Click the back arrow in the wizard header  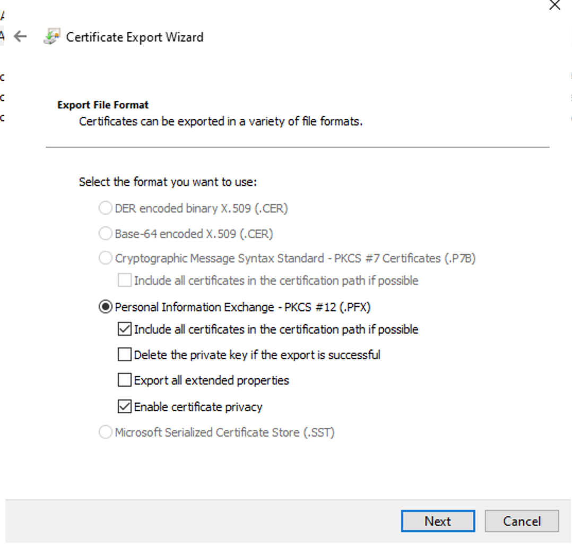pos(20,37)
